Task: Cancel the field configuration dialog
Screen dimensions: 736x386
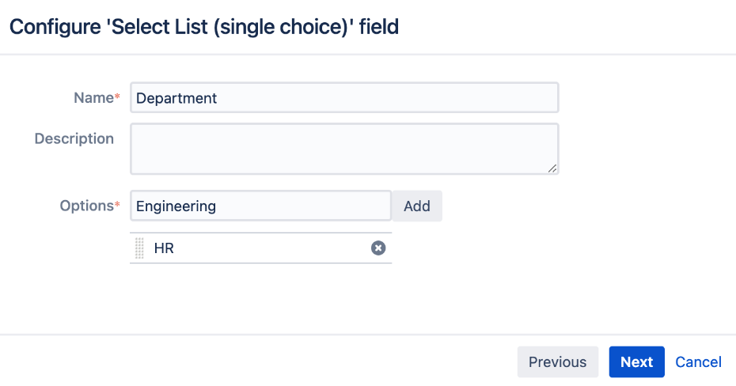Action: tap(698, 361)
